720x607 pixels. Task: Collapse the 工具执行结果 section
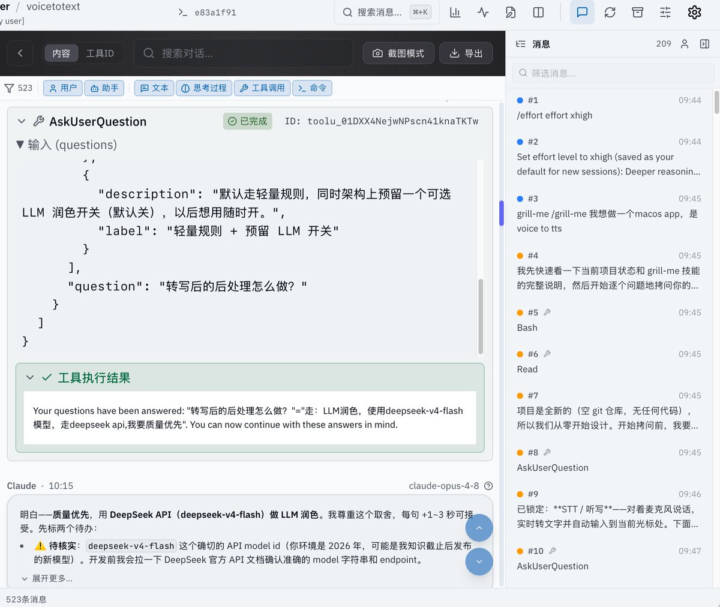30,378
